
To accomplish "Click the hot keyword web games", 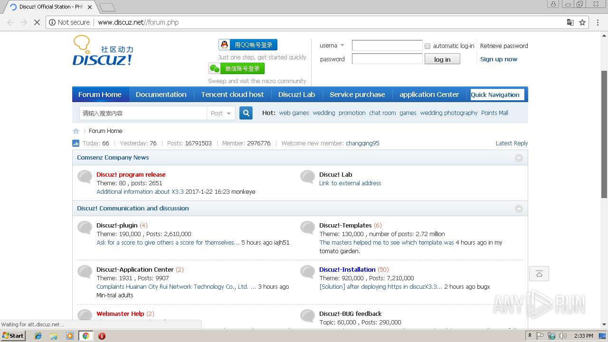I will tap(294, 113).
